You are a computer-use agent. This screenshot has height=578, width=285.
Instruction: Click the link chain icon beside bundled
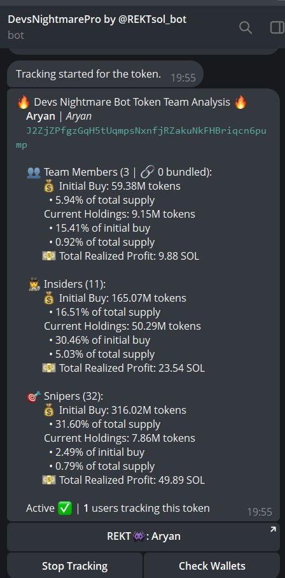tap(147, 172)
